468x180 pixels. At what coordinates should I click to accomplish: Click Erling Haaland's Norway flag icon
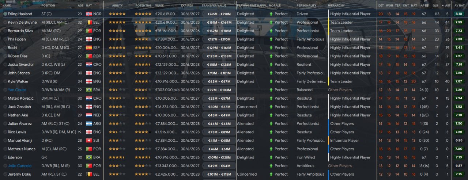click(89, 14)
